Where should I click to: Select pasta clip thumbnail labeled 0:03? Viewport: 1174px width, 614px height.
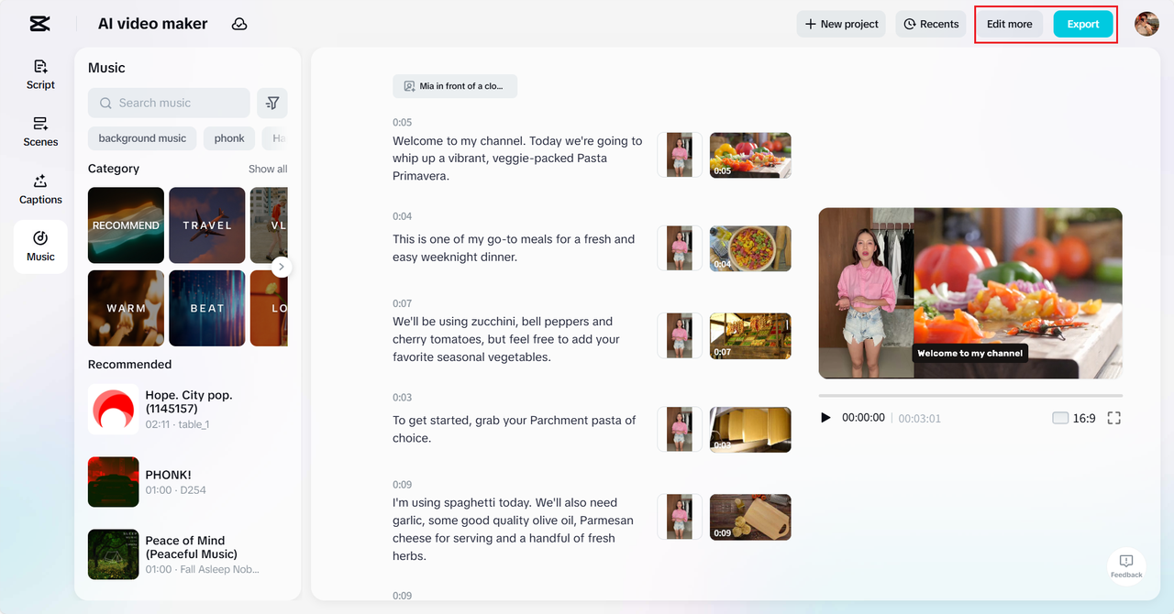click(750, 430)
